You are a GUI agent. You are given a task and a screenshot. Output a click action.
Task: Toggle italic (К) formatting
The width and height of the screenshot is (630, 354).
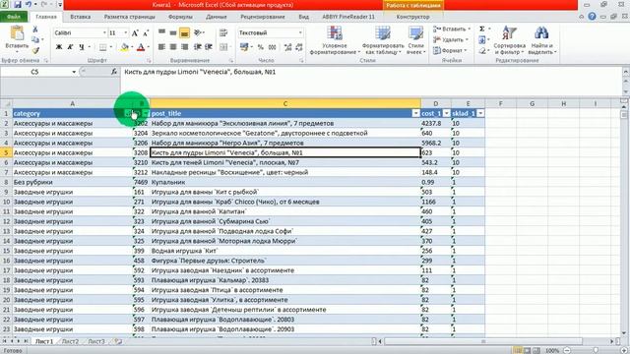click(70, 47)
